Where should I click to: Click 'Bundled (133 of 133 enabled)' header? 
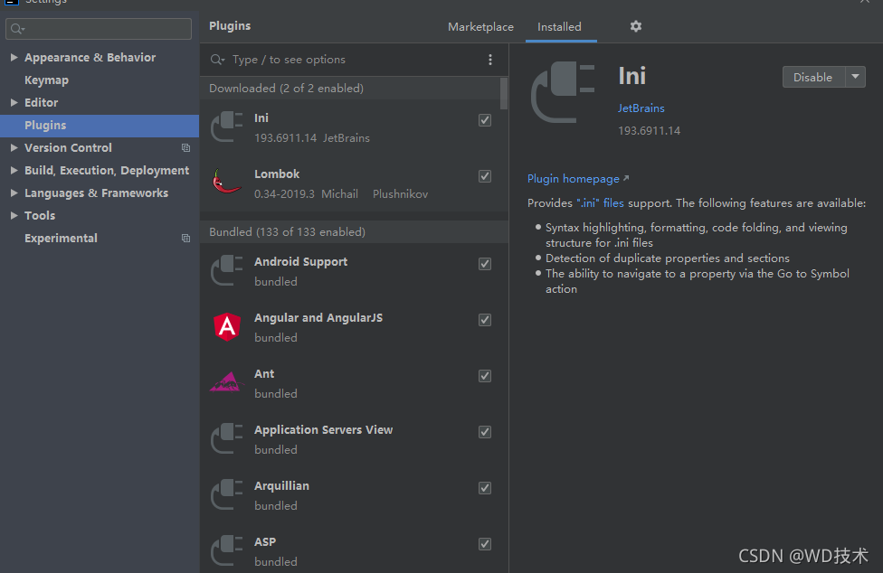(x=287, y=231)
